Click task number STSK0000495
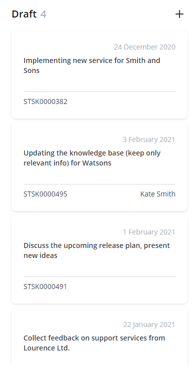This screenshot has width=195, height=375. click(45, 194)
